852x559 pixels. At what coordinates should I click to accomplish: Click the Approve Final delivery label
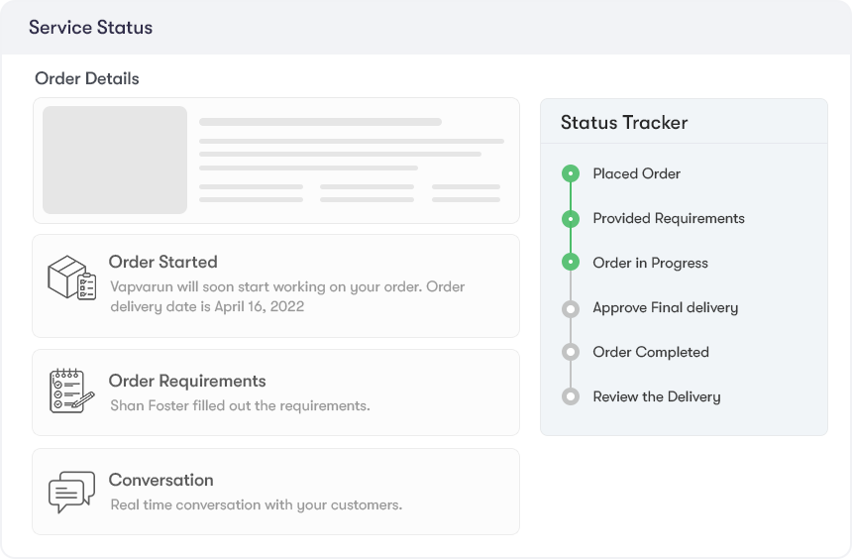tap(665, 308)
